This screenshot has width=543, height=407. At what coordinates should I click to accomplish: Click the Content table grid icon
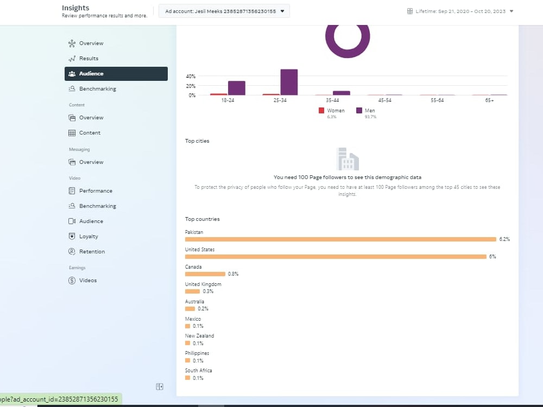[72, 133]
